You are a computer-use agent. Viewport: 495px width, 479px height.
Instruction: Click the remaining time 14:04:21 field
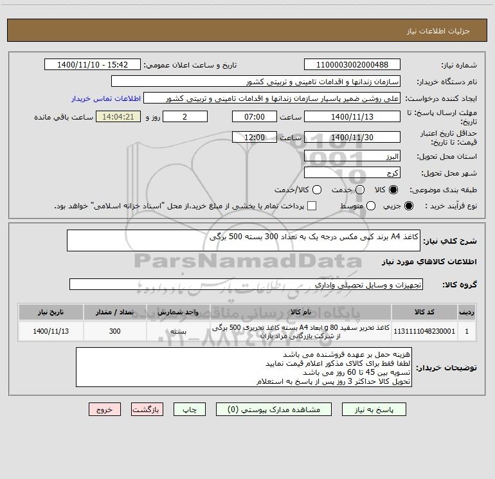click(x=118, y=116)
